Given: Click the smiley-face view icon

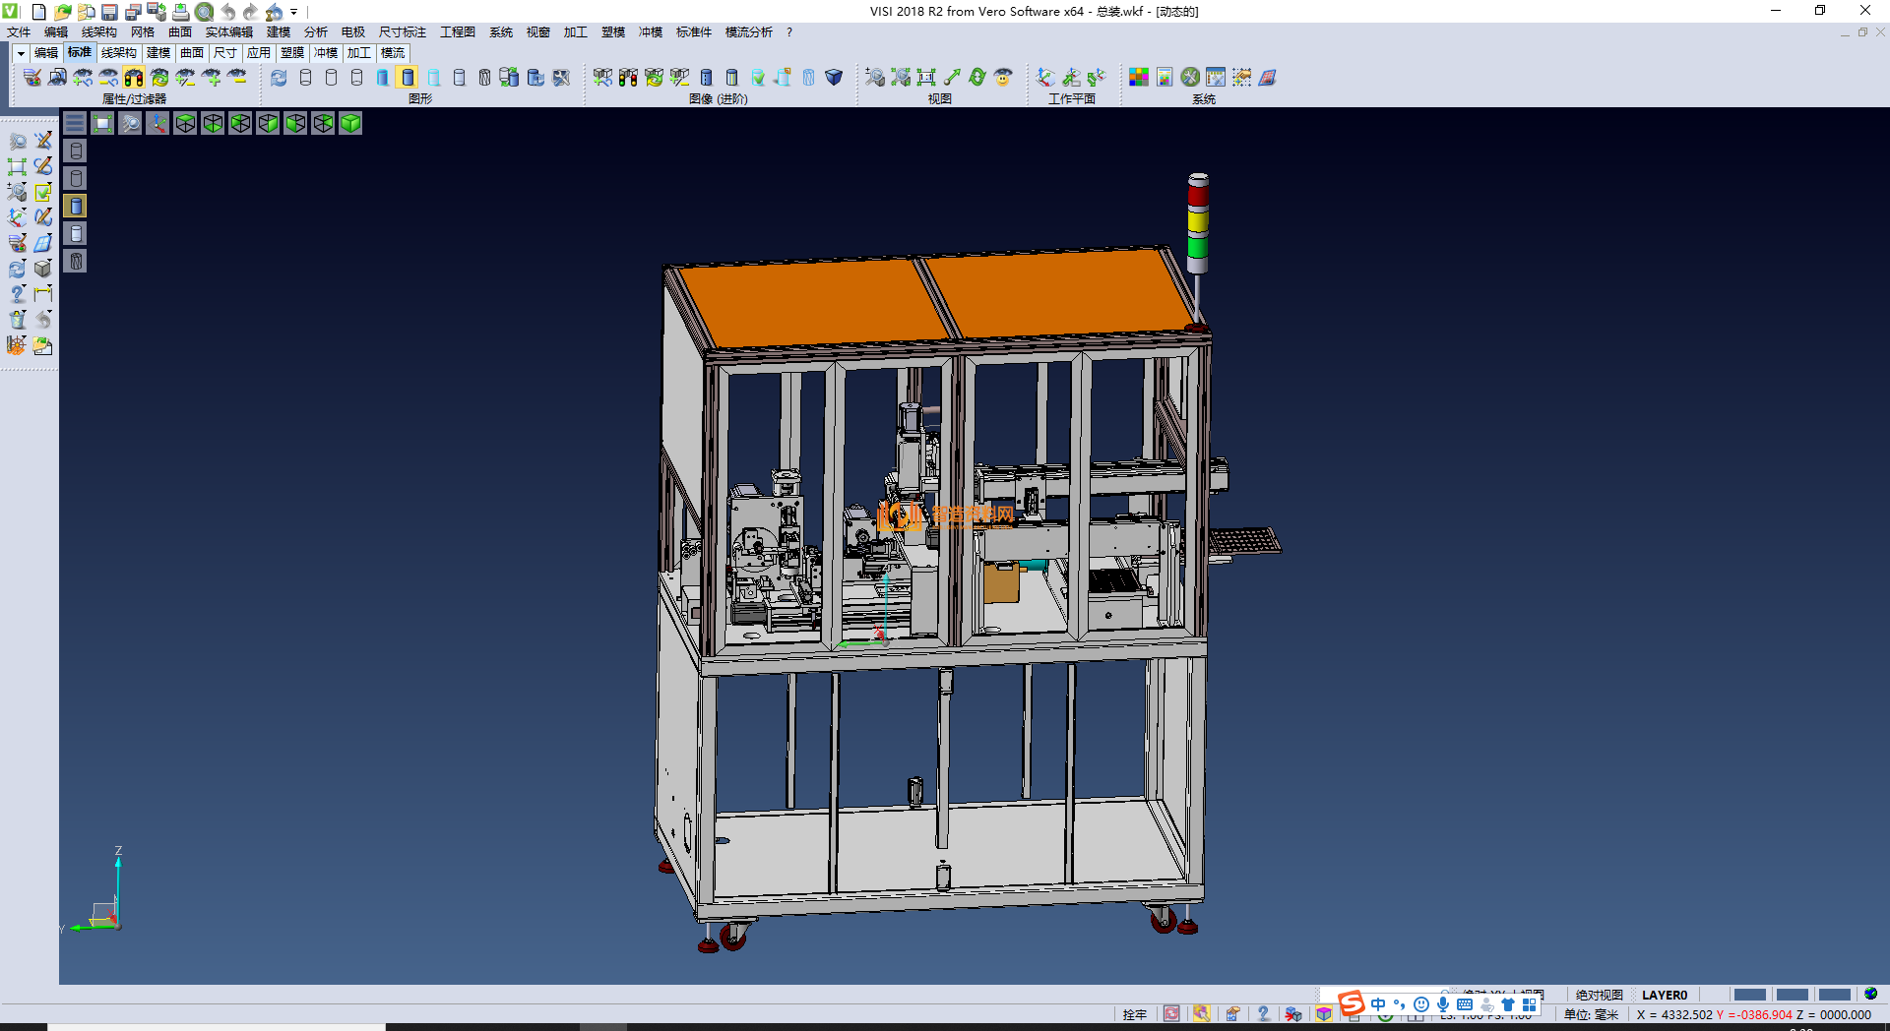Looking at the screenshot, I should (x=1003, y=78).
